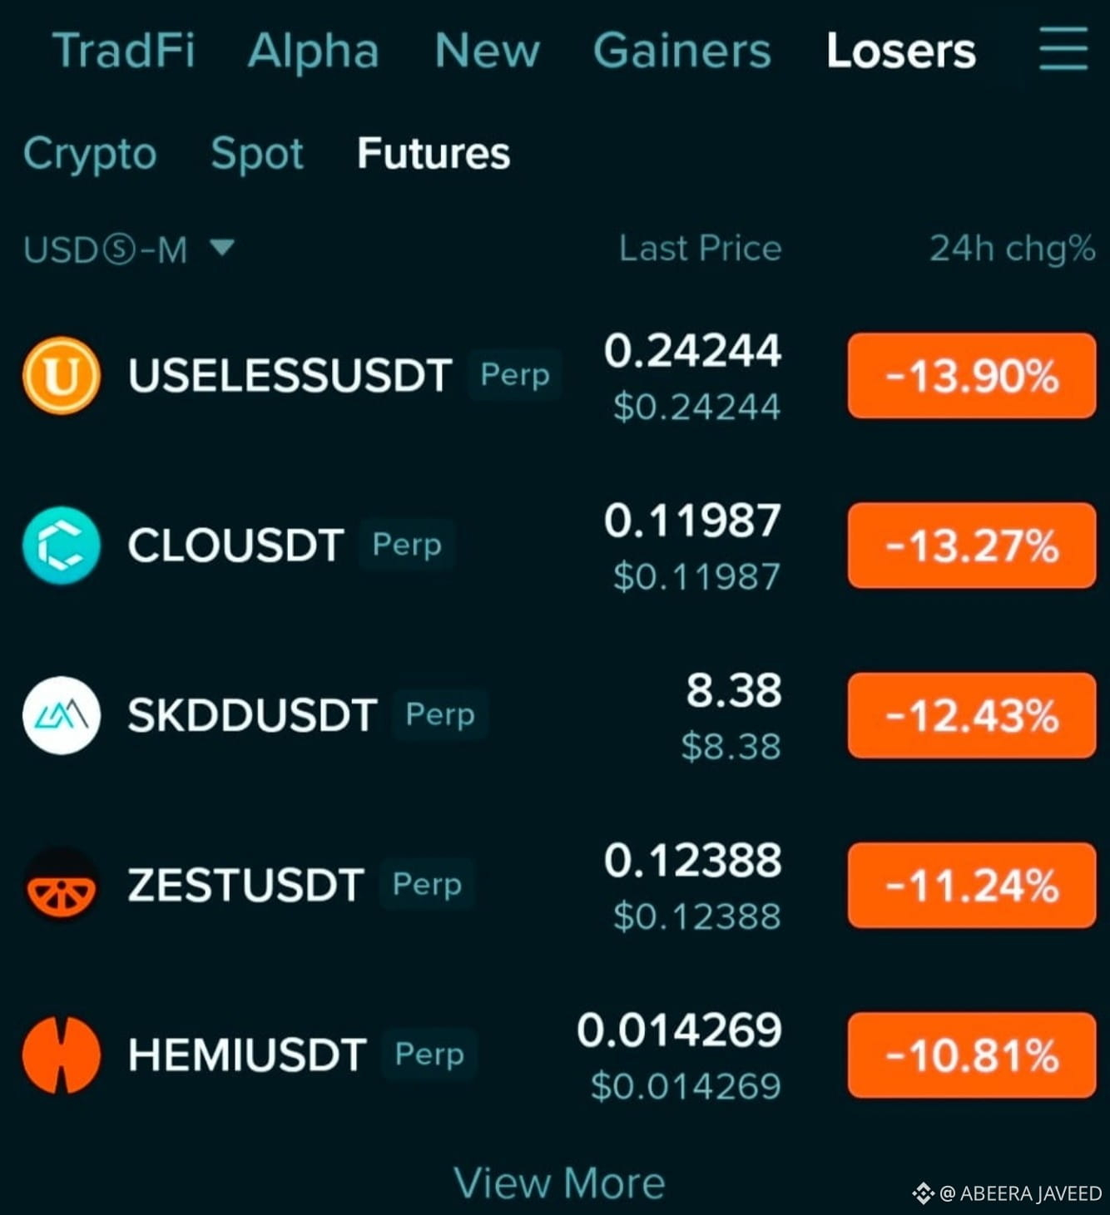1110x1215 pixels.
Task: Select the Spot sub-tab
Action: 257,154
